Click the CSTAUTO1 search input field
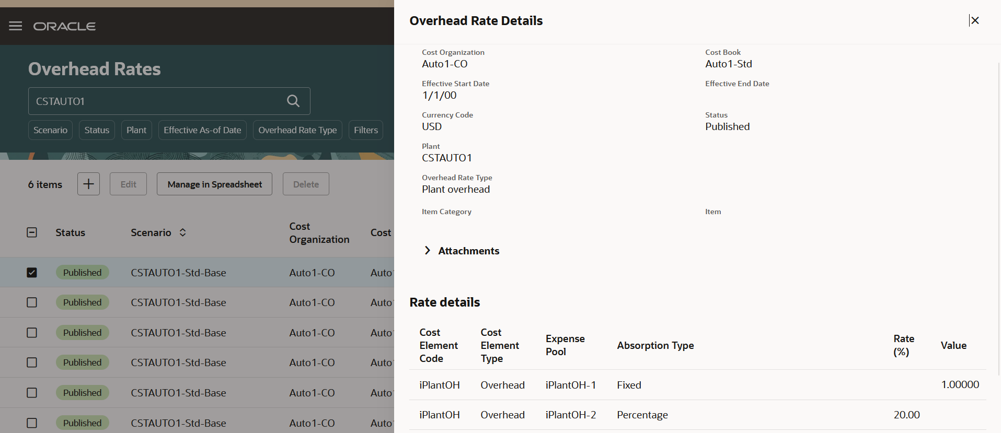 [x=157, y=101]
